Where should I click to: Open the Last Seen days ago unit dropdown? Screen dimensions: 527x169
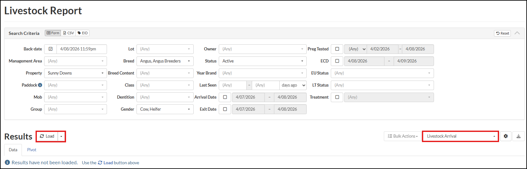point(293,85)
